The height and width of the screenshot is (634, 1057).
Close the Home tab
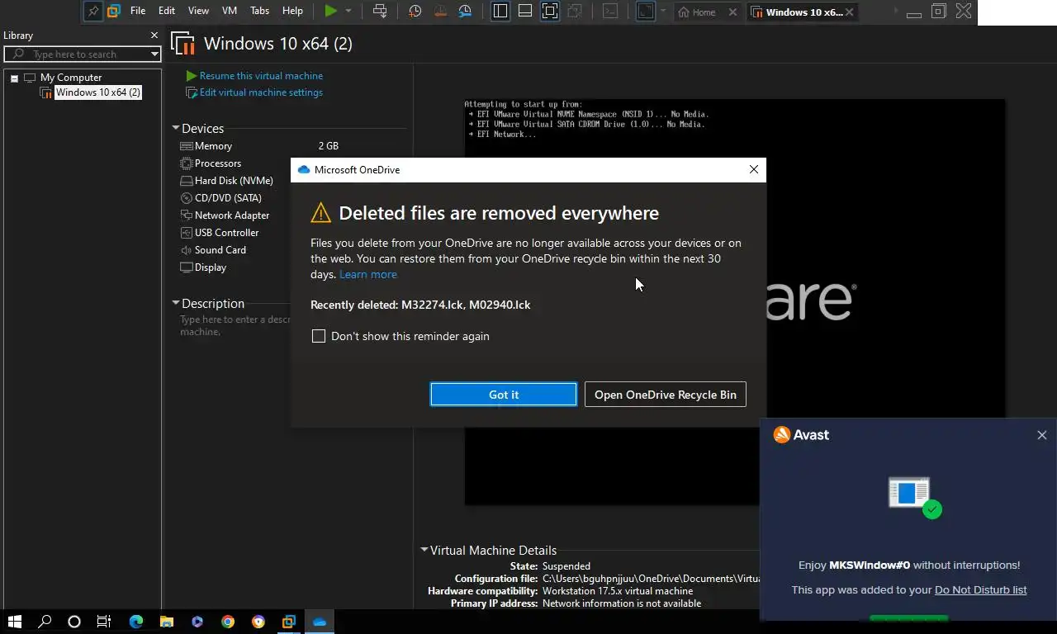(732, 12)
